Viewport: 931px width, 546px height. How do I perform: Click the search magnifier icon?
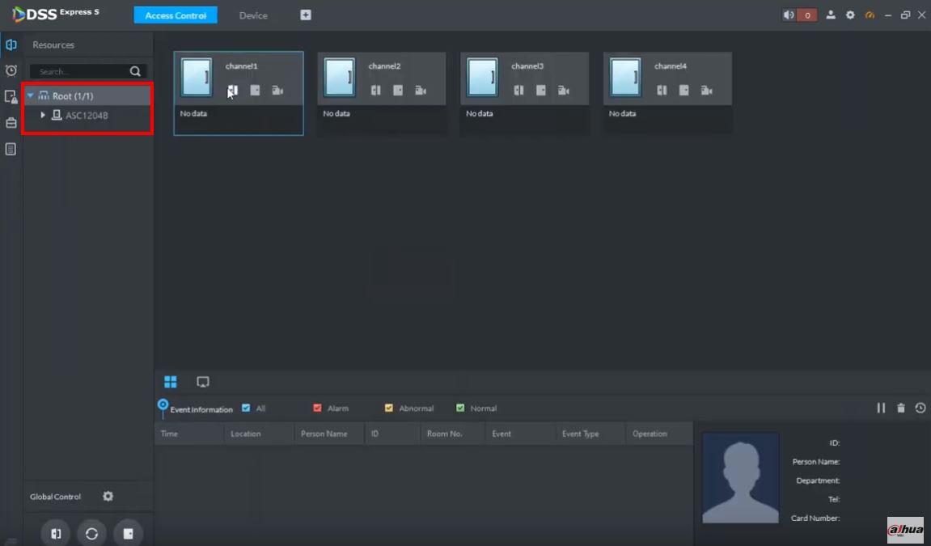click(135, 71)
